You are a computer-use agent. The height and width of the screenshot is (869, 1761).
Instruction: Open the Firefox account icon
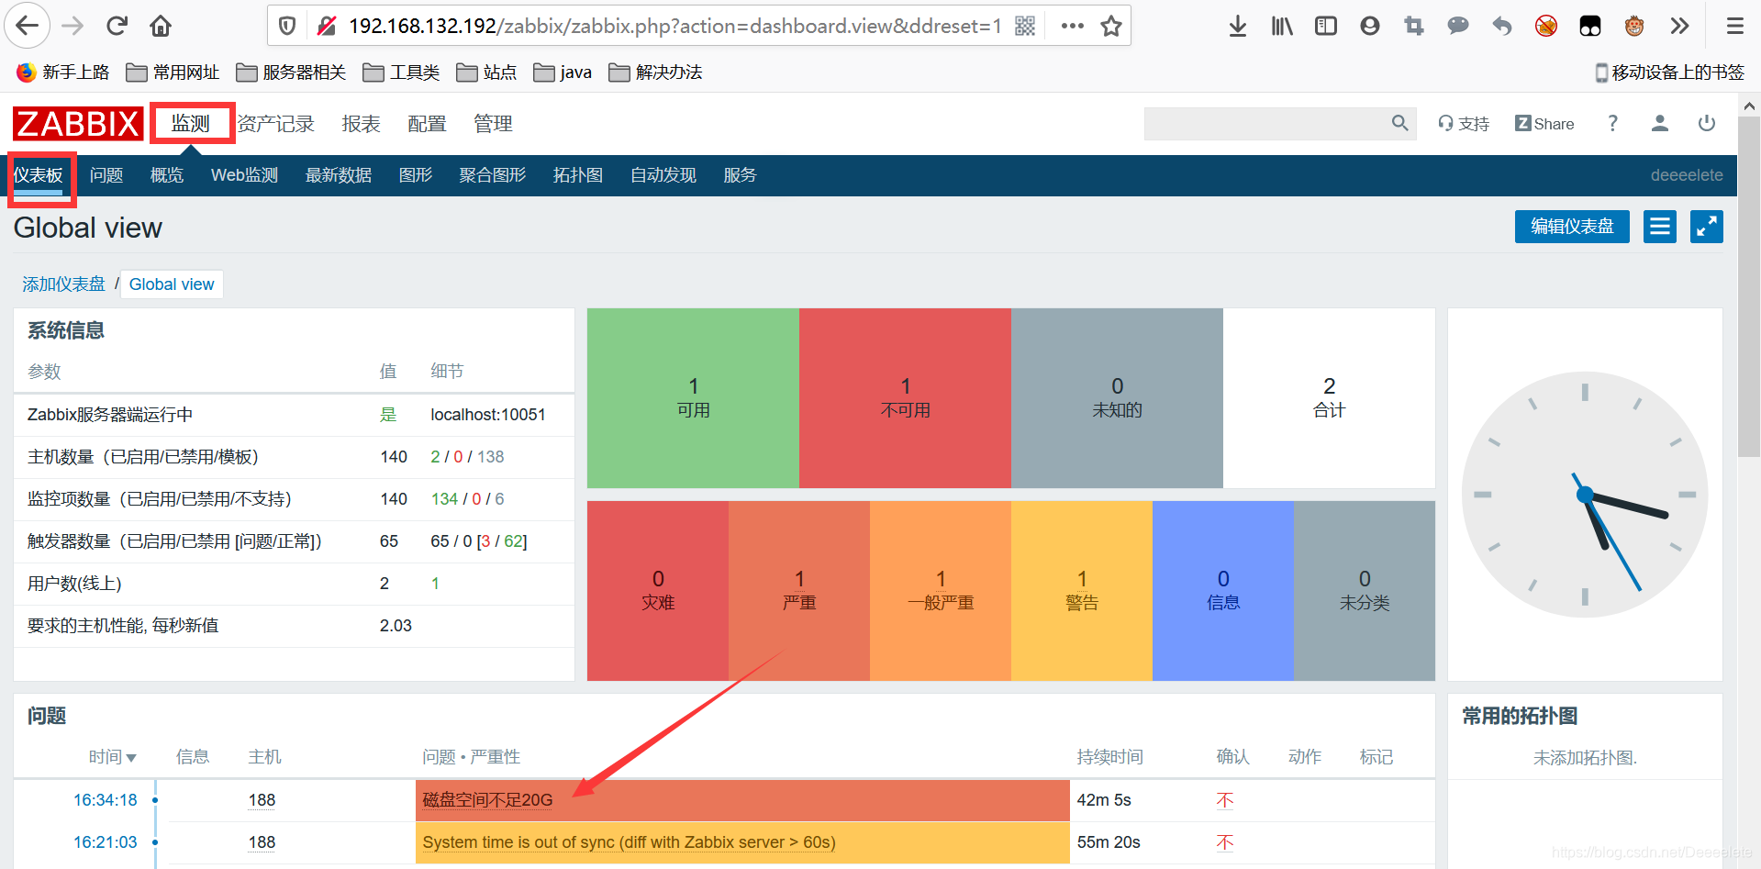pos(1370,26)
